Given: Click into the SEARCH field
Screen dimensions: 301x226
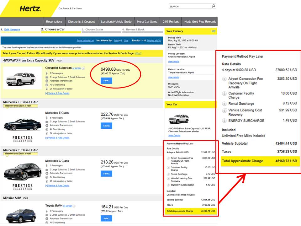Looking at the screenshot, I should (190, 6).
